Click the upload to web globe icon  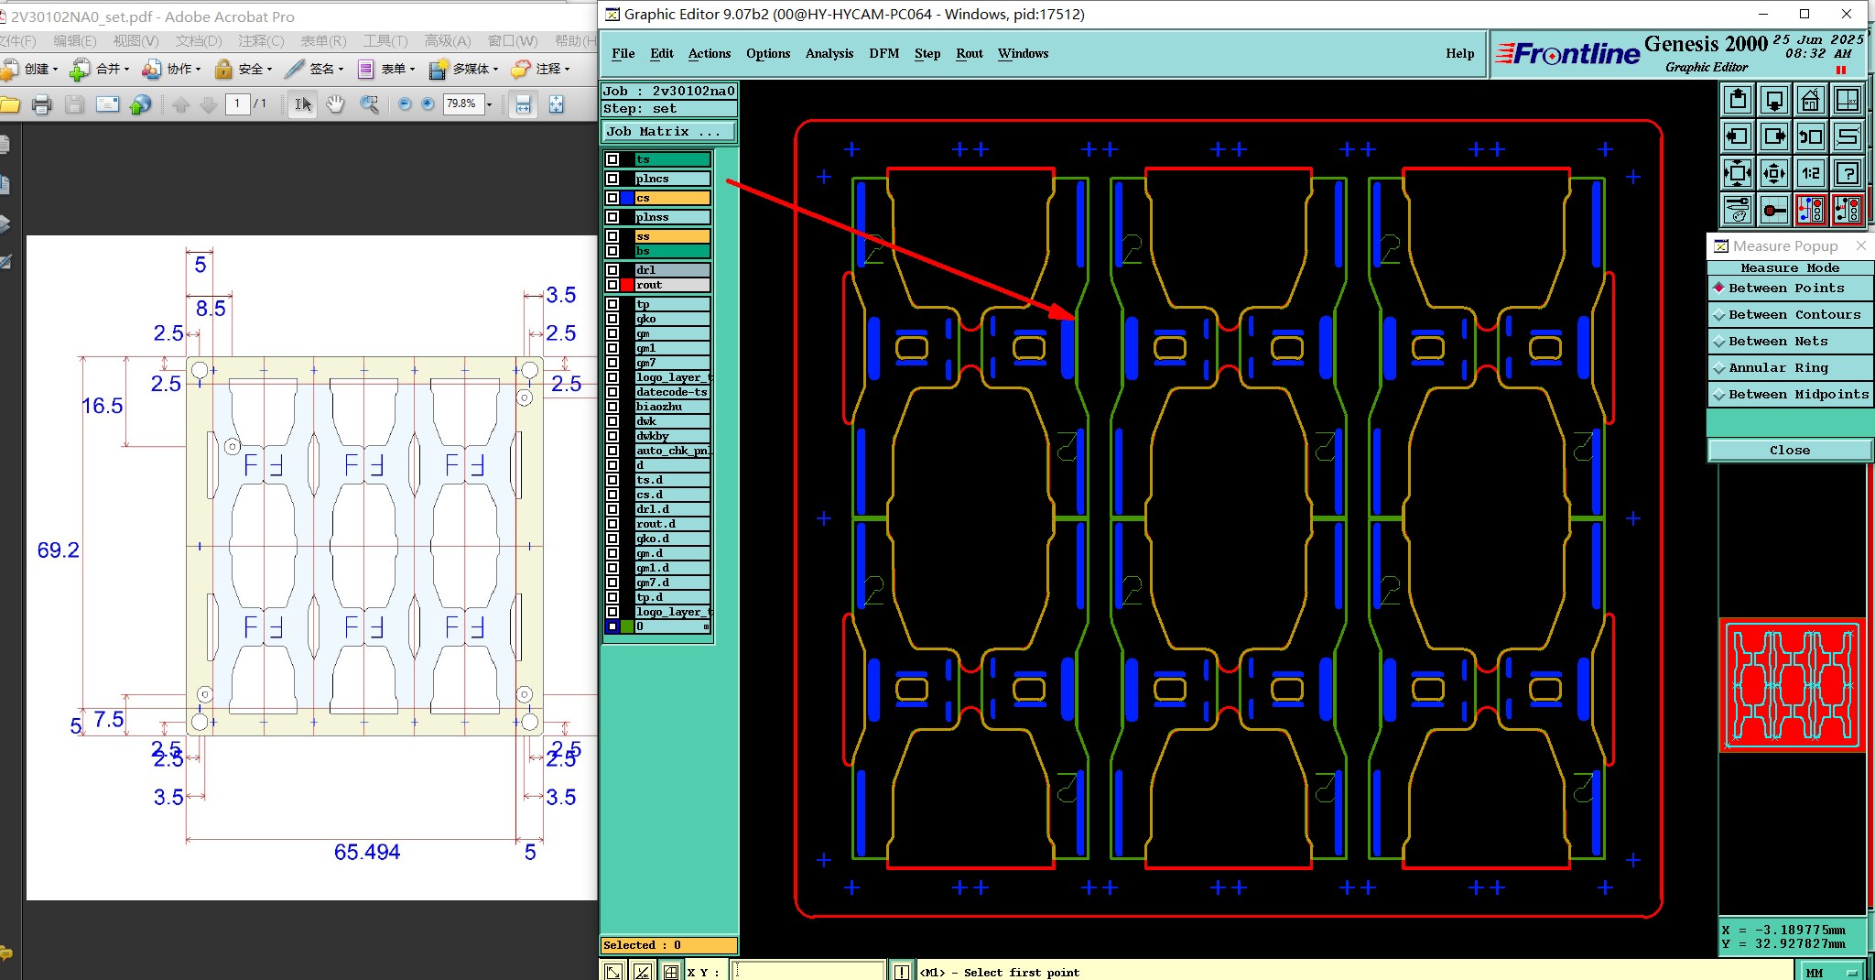tap(140, 104)
